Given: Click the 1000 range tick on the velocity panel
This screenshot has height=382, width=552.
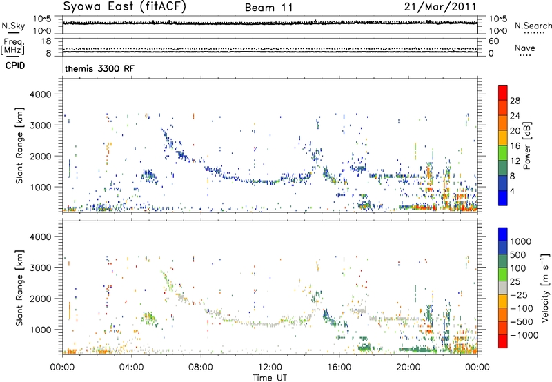Looking at the screenshot, I should (x=41, y=330).
